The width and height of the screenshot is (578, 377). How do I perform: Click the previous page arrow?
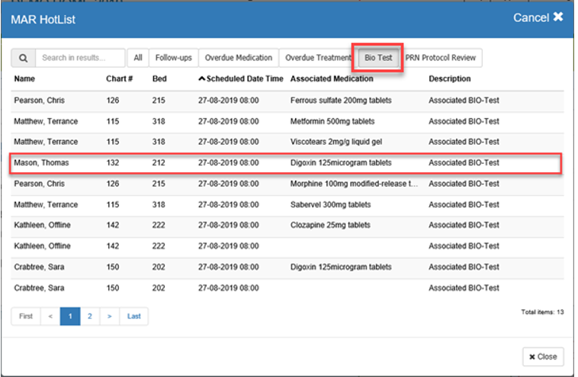pyautogui.click(x=50, y=316)
